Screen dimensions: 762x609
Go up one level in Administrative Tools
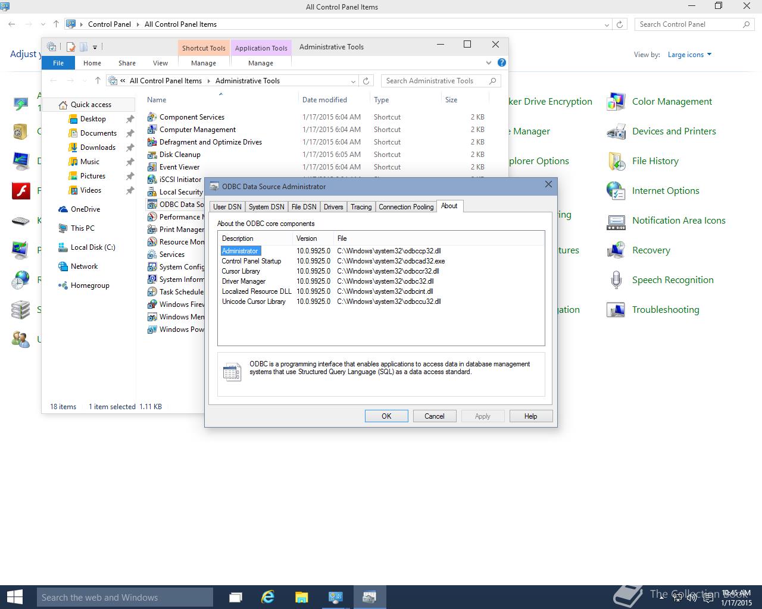(x=98, y=81)
